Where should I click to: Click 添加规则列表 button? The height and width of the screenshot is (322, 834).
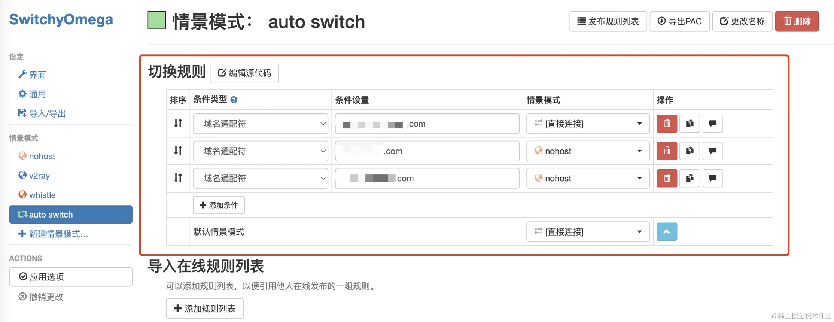click(205, 309)
